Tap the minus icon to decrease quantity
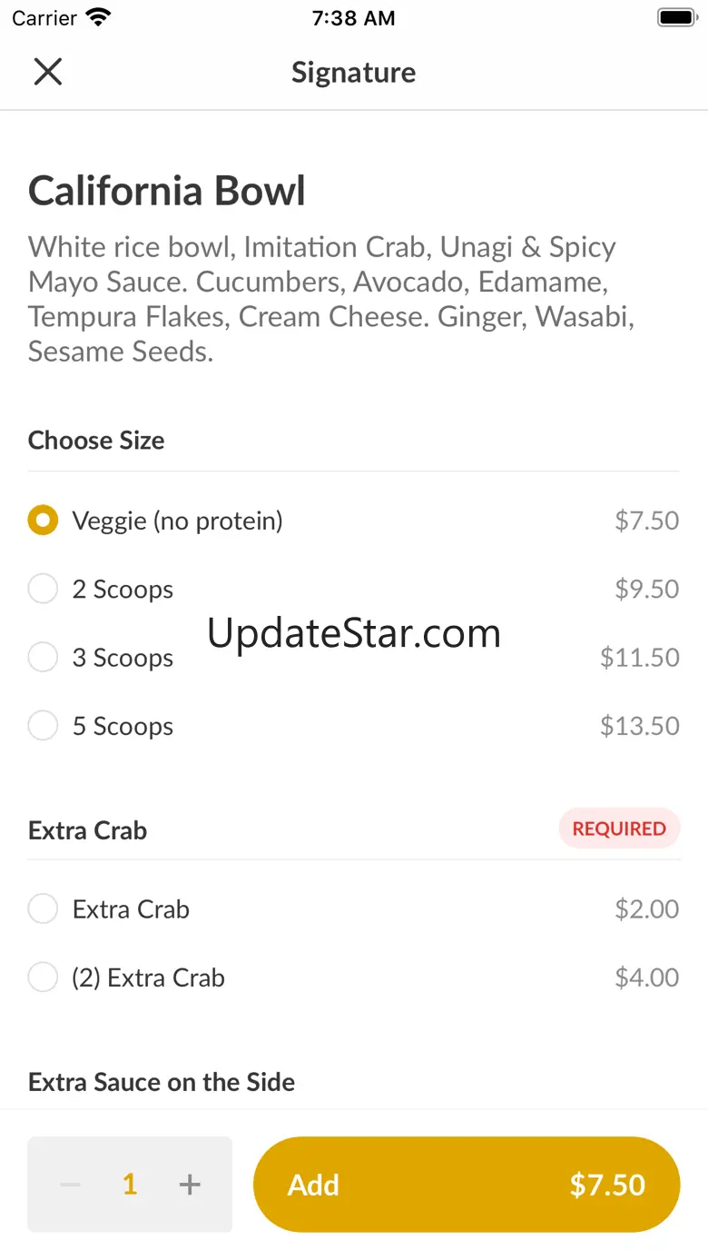The width and height of the screenshot is (708, 1260). (70, 1185)
